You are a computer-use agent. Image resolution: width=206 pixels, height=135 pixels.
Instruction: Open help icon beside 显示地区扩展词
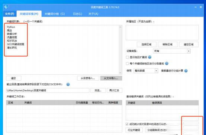149,57
